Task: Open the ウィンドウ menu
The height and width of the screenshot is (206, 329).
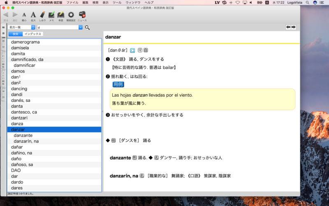Action: (x=133, y=2)
